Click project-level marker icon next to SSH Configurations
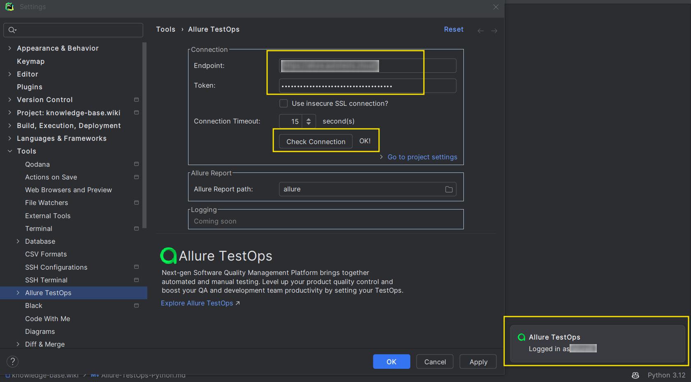Screen dimensions: 691x382 pos(136,267)
